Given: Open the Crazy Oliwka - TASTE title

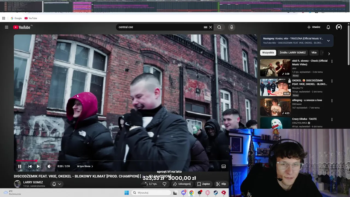Looking at the screenshot, I should click(304, 119).
